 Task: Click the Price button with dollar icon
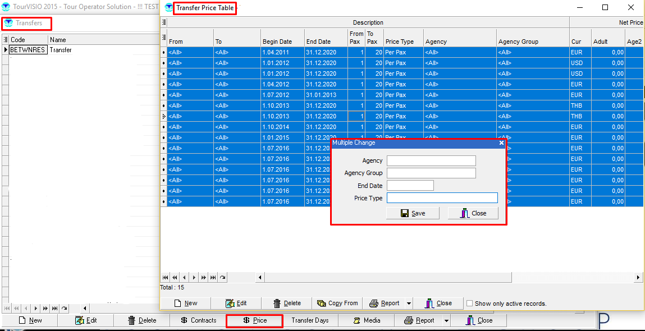254,320
